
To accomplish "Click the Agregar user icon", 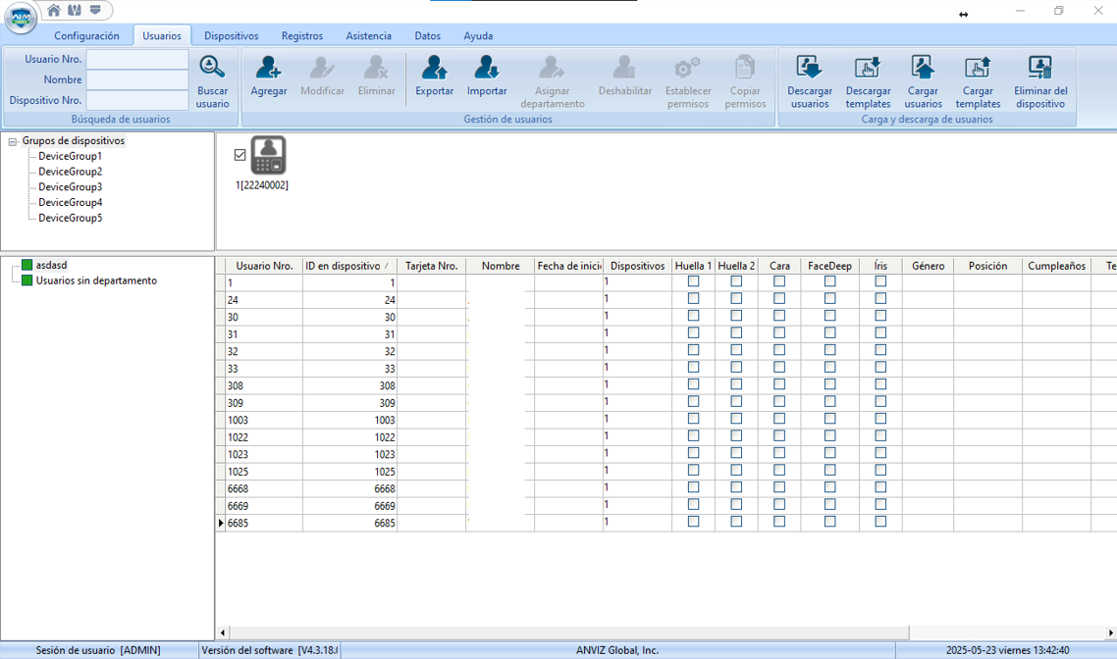I will pos(269,68).
